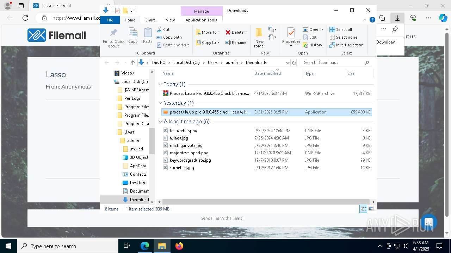Open the File menu tab
451x253 pixels.
click(110, 20)
